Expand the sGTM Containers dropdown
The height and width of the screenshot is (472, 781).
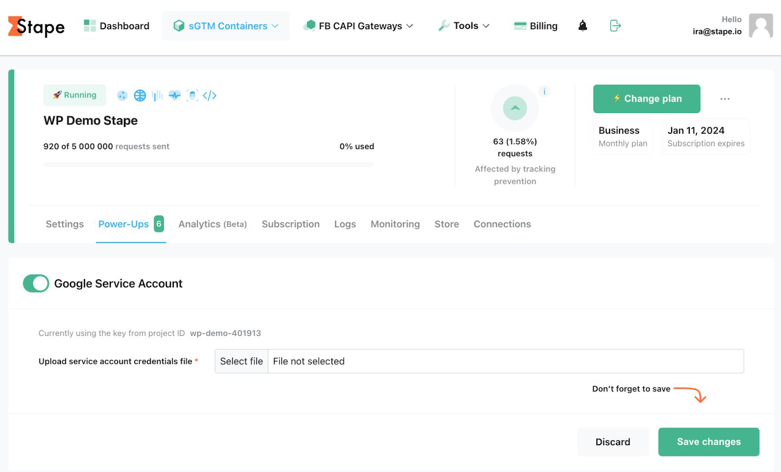226,26
